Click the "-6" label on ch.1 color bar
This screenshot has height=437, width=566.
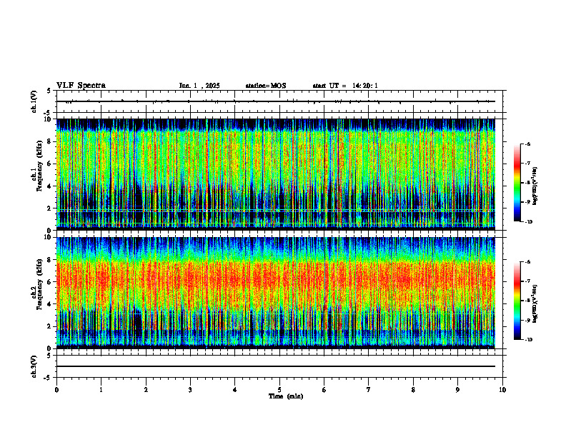coord(527,144)
